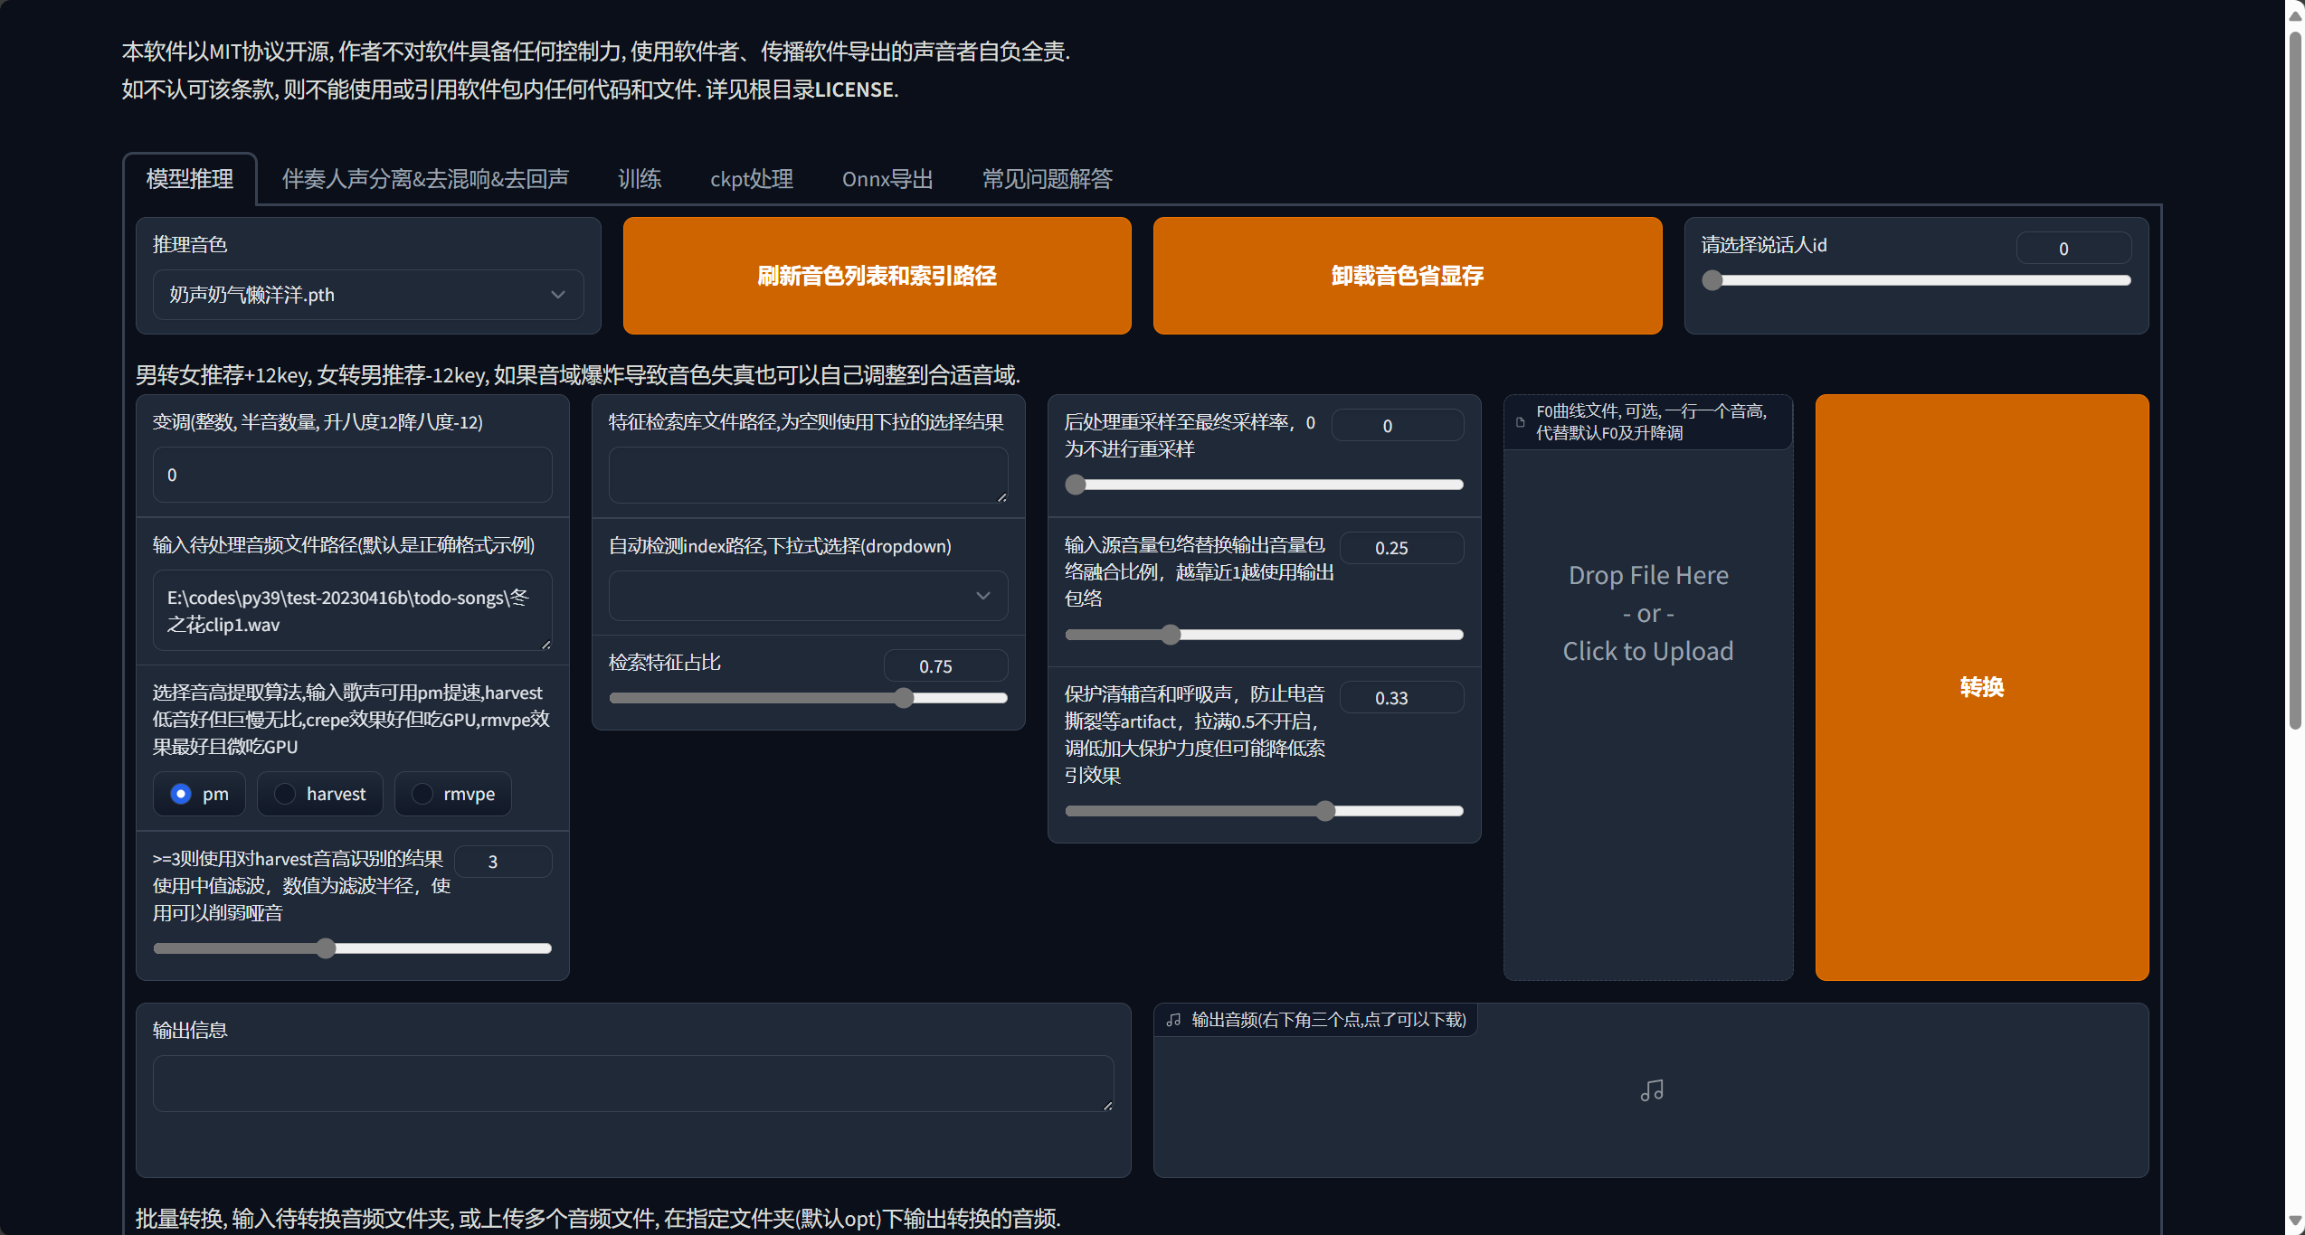Adjust the 请选择说话人id slider

click(x=1916, y=280)
